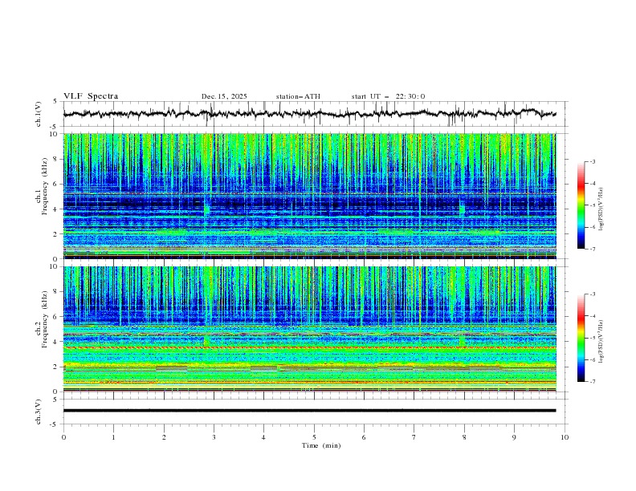Click the ch.2 "Frequency (kHz)" axis label
636x491 pixels.
pos(45,320)
